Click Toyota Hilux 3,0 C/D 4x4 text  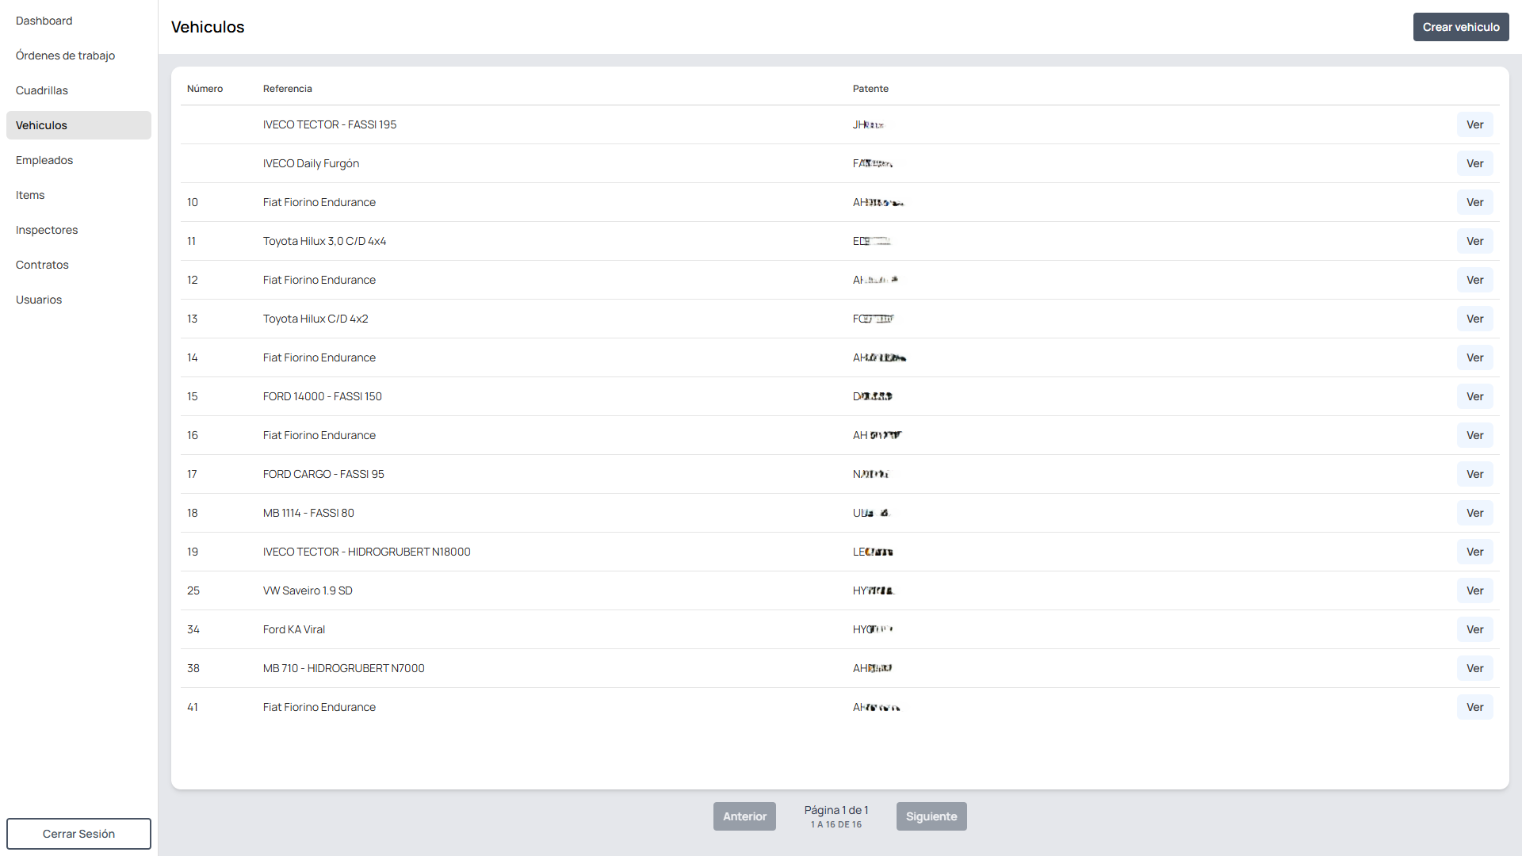(x=324, y=241)
